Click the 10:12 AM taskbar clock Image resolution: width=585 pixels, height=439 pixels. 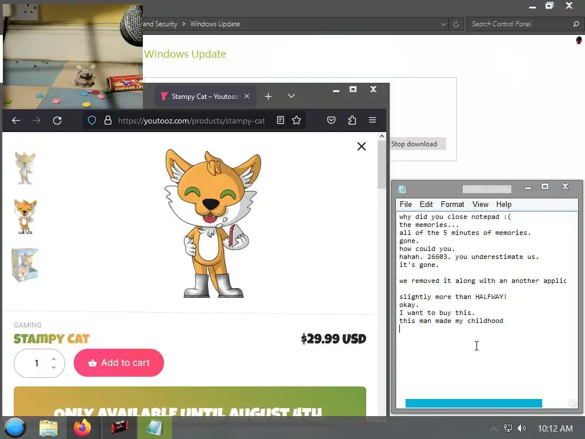pos(555,429)
